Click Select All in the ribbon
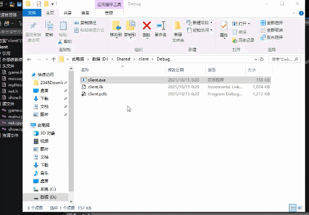309x215 pixels. 272,23
